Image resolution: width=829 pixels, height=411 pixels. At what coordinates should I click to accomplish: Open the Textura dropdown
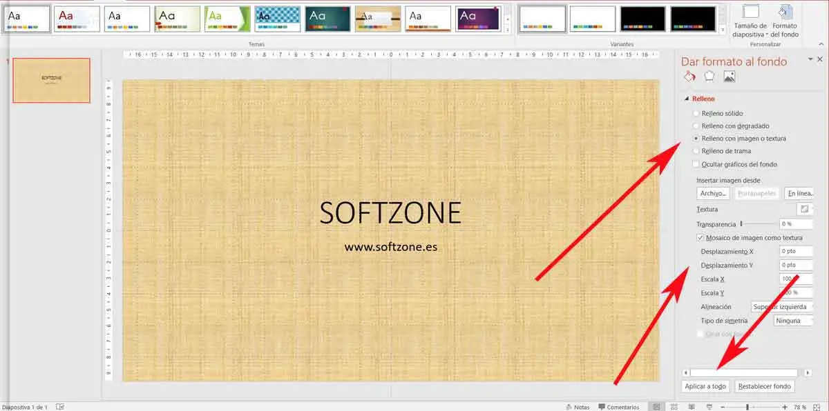coord(806,209)
